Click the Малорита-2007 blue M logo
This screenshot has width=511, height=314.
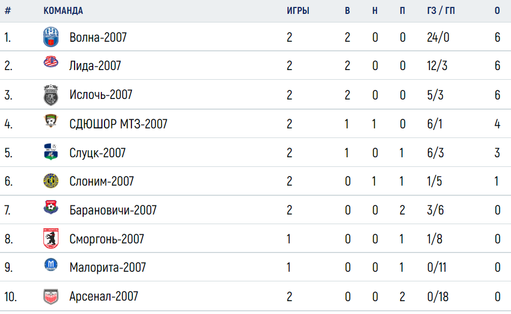51,265
